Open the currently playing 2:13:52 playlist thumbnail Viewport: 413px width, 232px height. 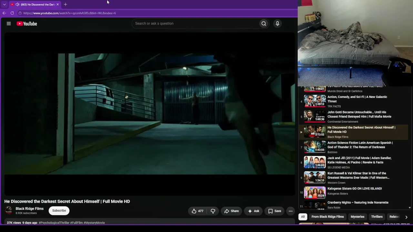[x=315, y=131]
